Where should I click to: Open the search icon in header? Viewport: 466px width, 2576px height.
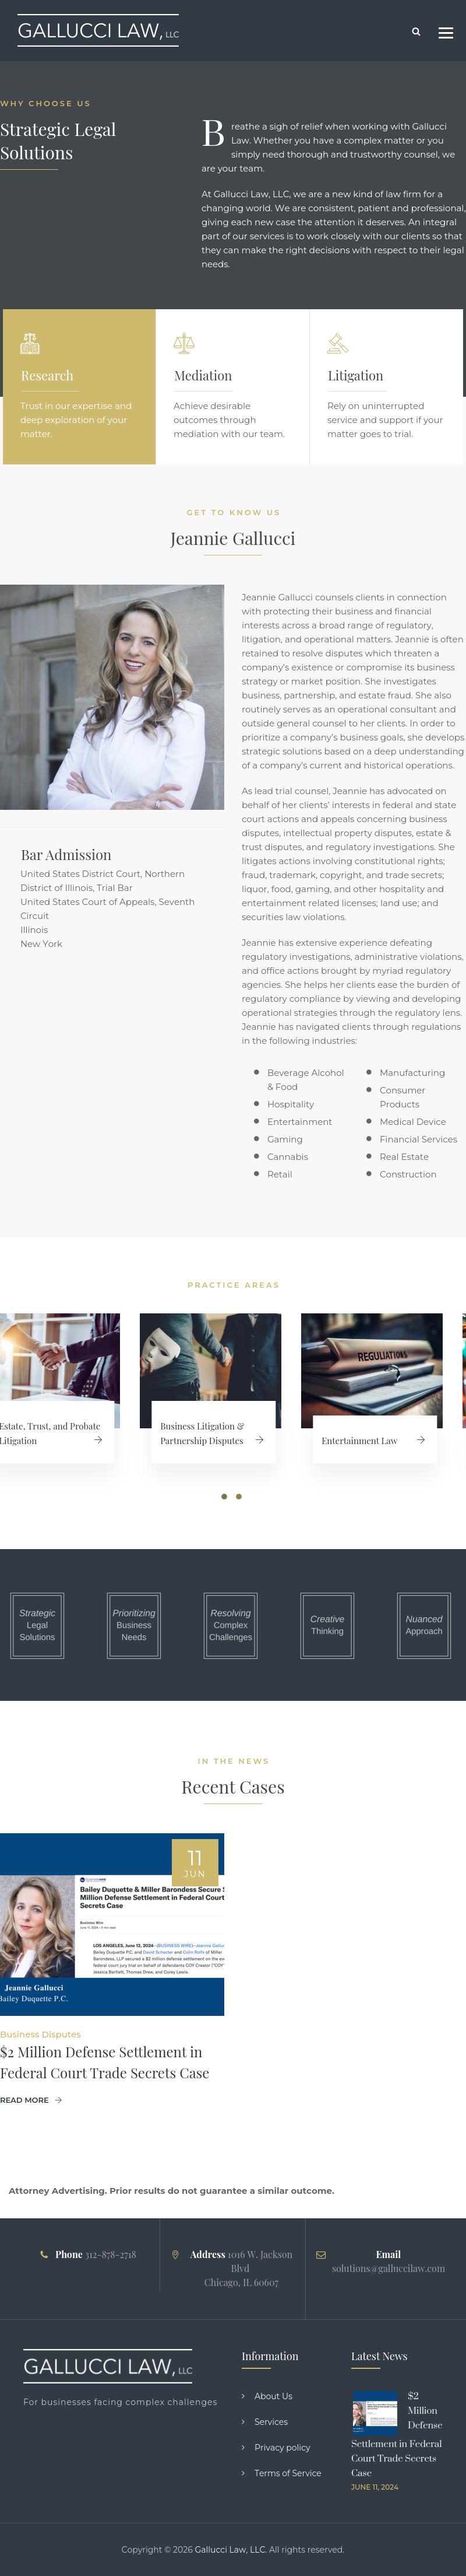coord(416,32)
